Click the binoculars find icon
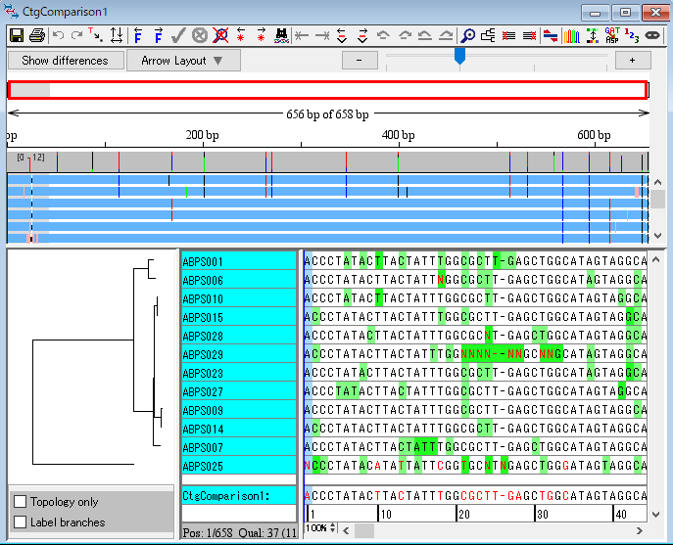The image size is (673, 545). coord(281,35)
